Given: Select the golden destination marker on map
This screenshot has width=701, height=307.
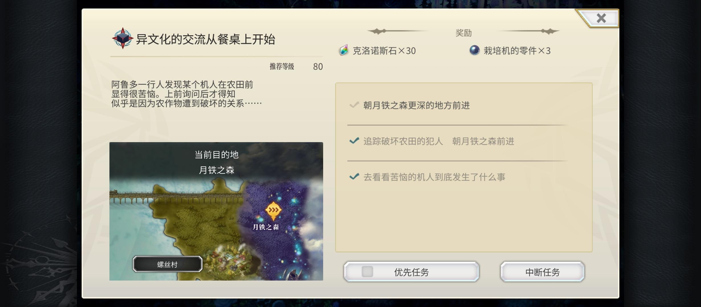Looking at the screenshot, I should point(273,211).
